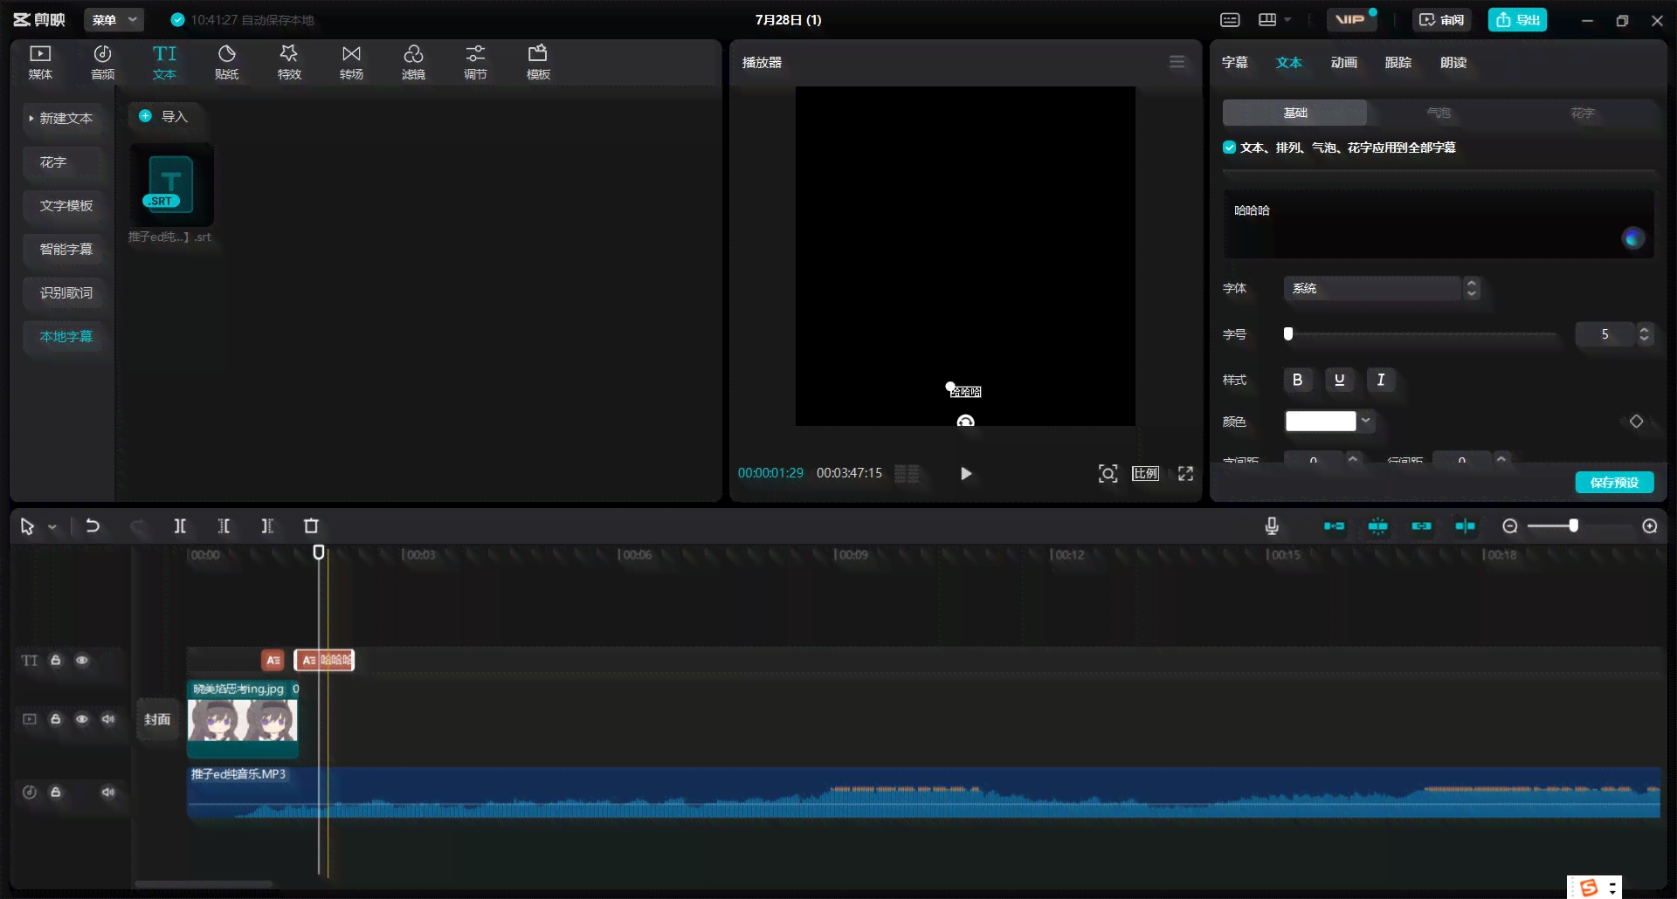The image size is (1677, 899).
Task: Click the keyboard shortcuts icon in title bar
Action: 1230,19
